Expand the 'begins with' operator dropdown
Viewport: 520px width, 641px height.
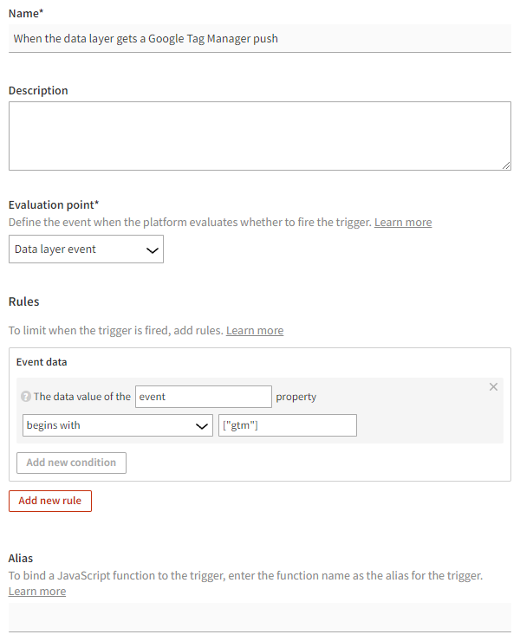point(117,425)
